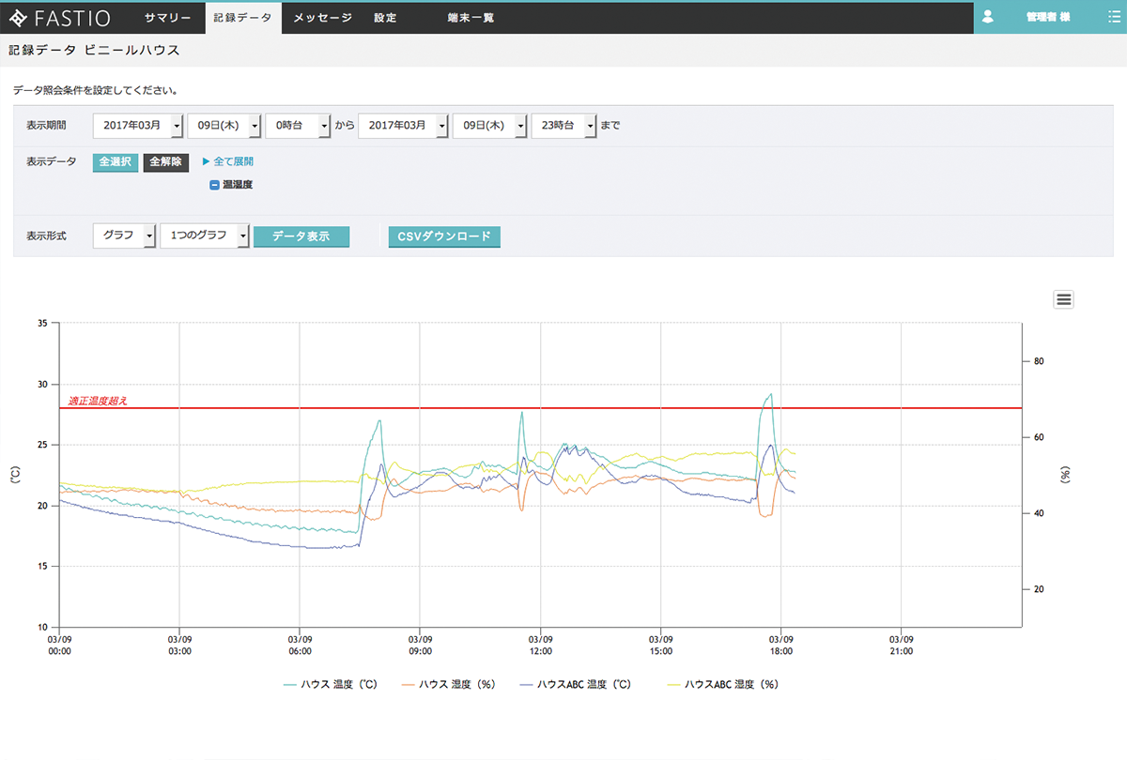Click the 03/09 00:00 axis label
This screenshot has width=1127, height=760.
59,646
